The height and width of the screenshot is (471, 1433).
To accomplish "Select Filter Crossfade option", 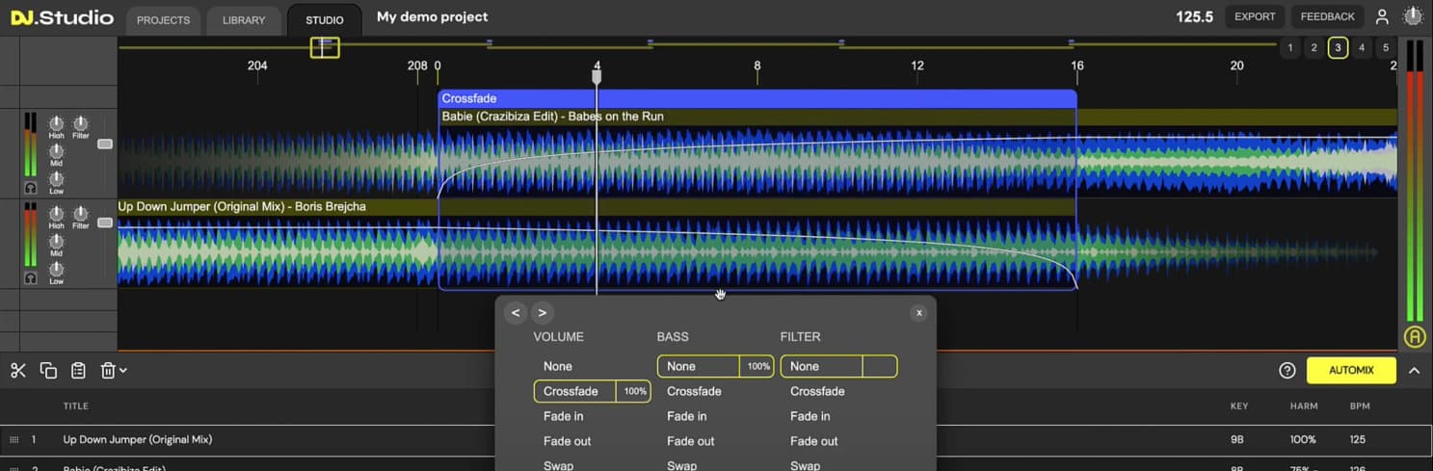I will pyautogui.click(x=817, y=391).
